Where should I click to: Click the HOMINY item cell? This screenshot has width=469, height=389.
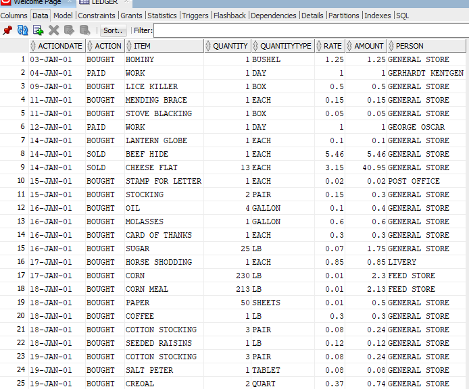pos(164,59)
